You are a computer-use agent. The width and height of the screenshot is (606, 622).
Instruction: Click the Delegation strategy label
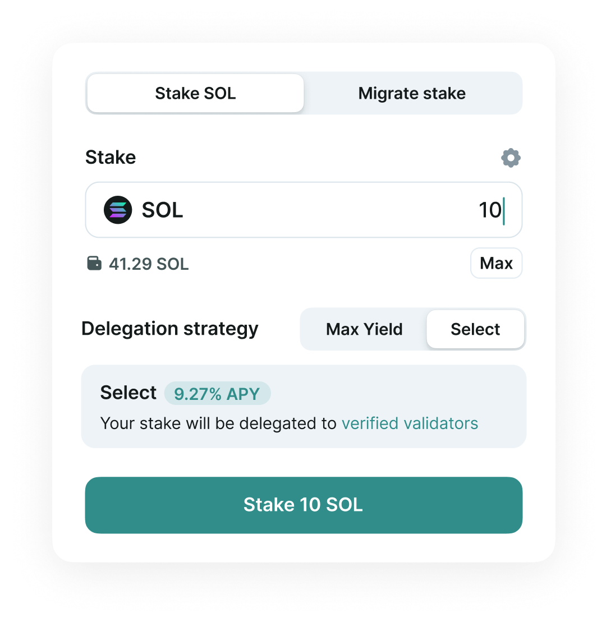(x=170, y=329)
